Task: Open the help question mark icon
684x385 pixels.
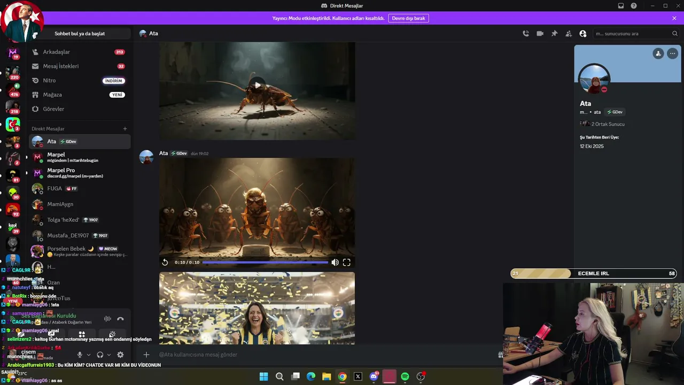Action: (634, 6)
